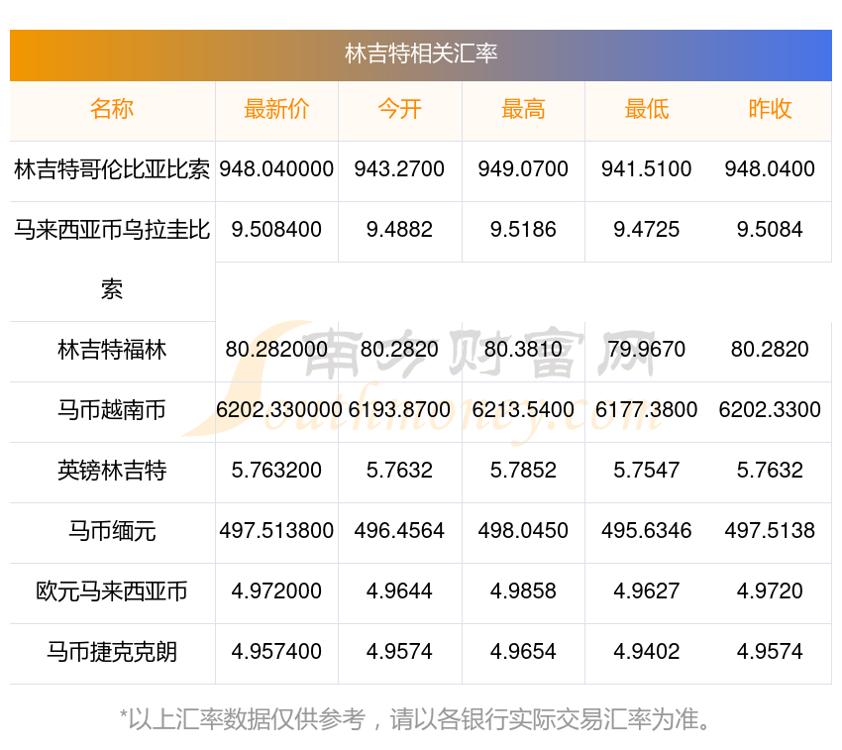The width and height of the screenshot is (842, 750).
Task: Click the value 4.9858
Action: pos(523,591)
